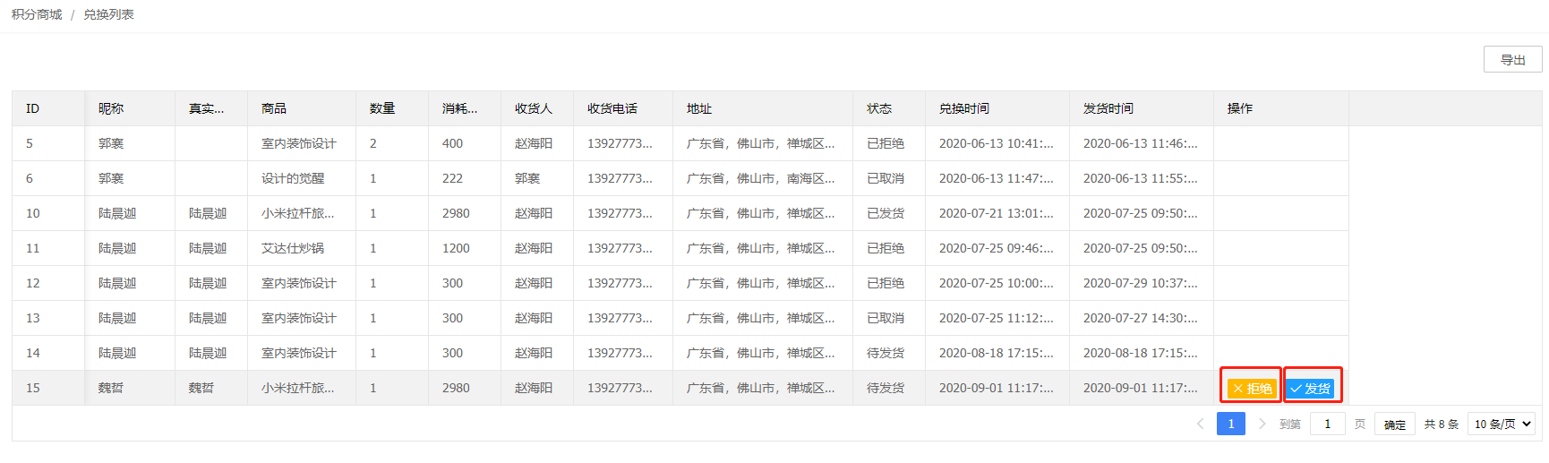Ship order 15 with the 发货 button
The width and height of the screenshot is (1549, 463).
pyautogui.click(x=1310, y=389)
